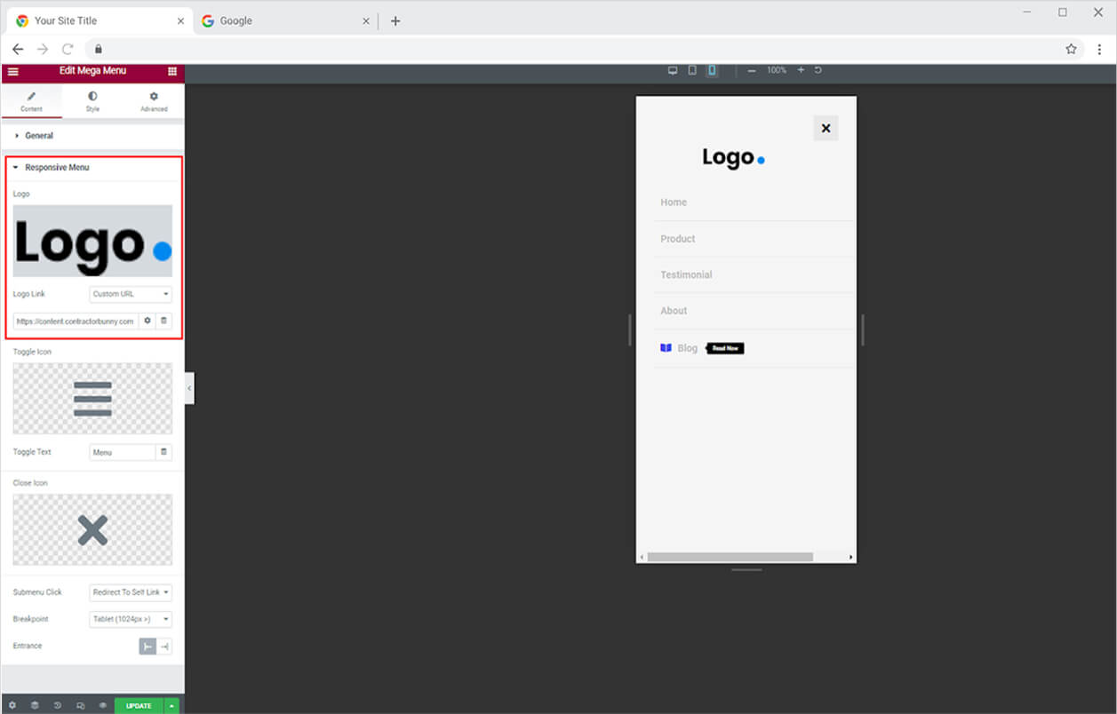Reset the preview zoom level

[818, 70]
